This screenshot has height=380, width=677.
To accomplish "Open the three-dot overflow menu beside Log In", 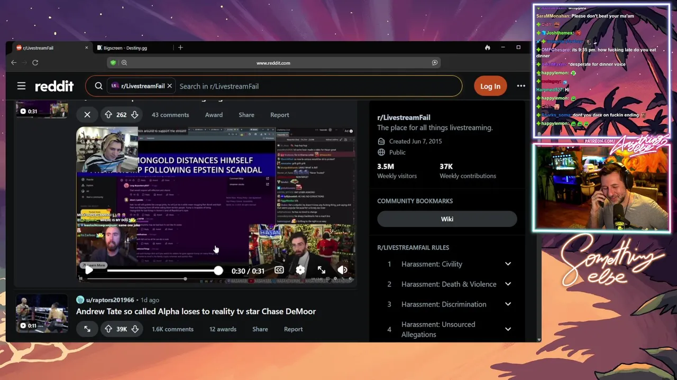I will point(521,86).
